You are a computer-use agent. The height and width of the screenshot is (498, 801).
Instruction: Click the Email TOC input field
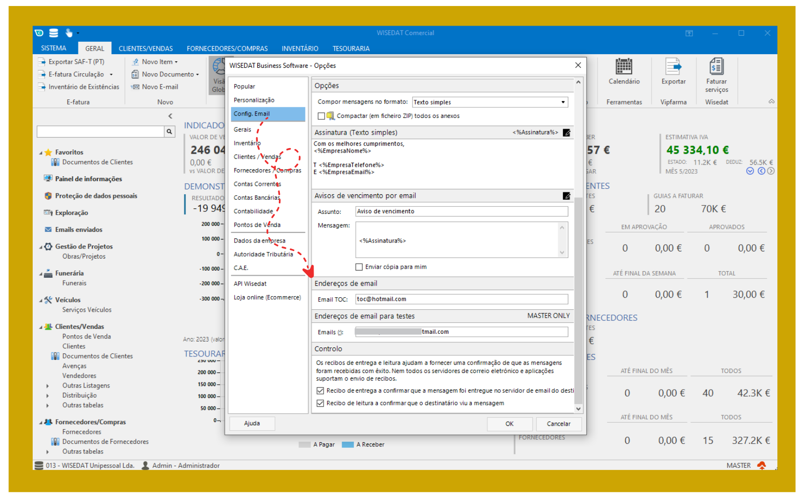click(461, 299)
